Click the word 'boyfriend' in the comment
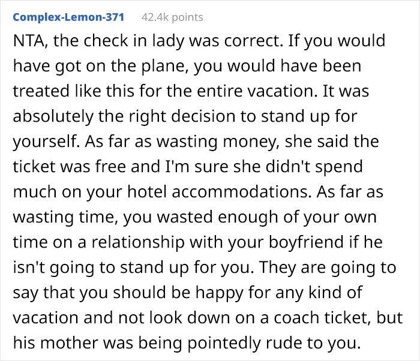Viewport: 420px width, 361px height. point(306,242)
